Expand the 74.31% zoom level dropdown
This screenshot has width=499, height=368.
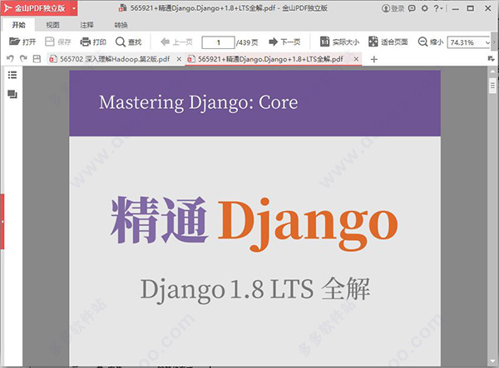pos(487,42)
